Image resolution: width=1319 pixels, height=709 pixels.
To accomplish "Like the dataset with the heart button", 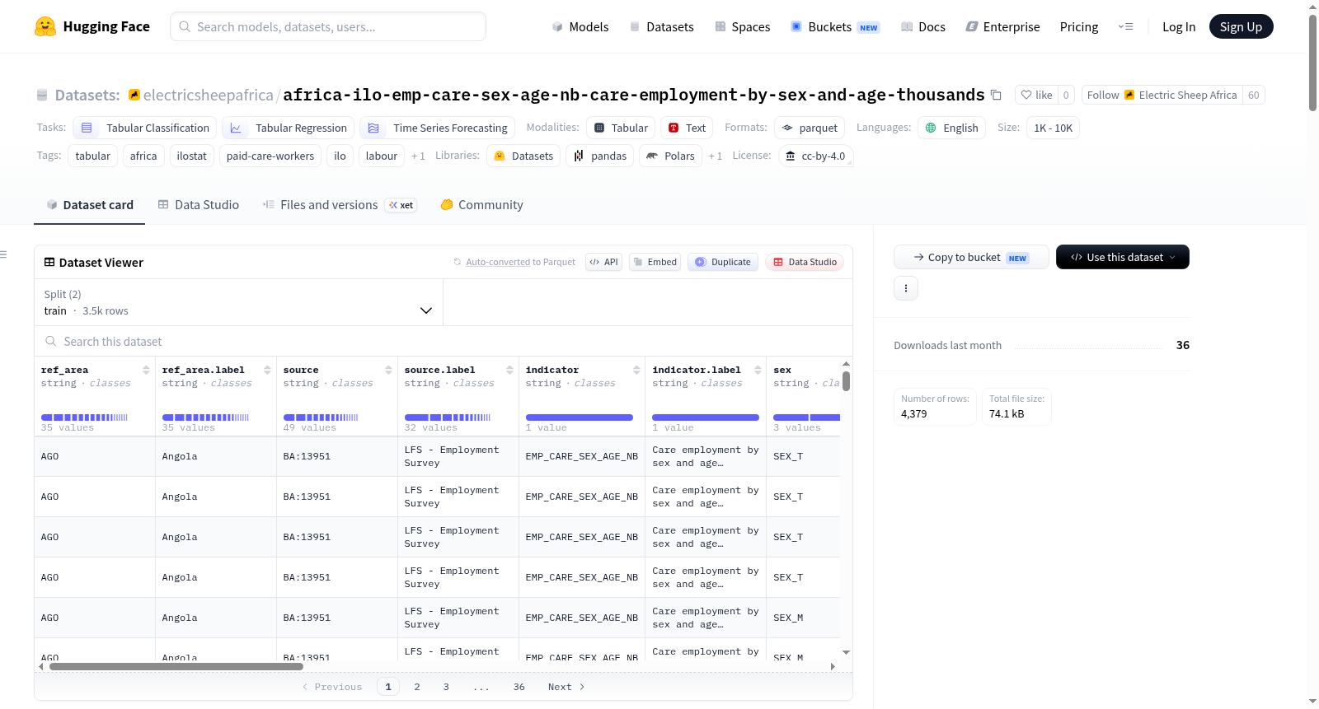I will [x=1036, y=96].
